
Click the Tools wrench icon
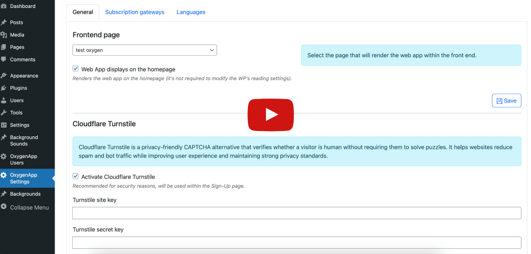point(4,112)
